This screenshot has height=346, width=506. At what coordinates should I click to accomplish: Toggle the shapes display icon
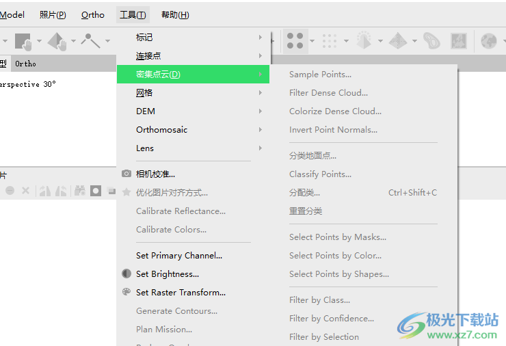click(431, 41)
